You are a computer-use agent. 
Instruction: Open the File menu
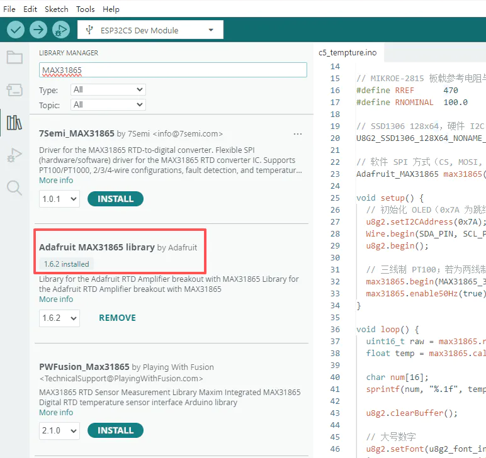[x=9, y=9]
